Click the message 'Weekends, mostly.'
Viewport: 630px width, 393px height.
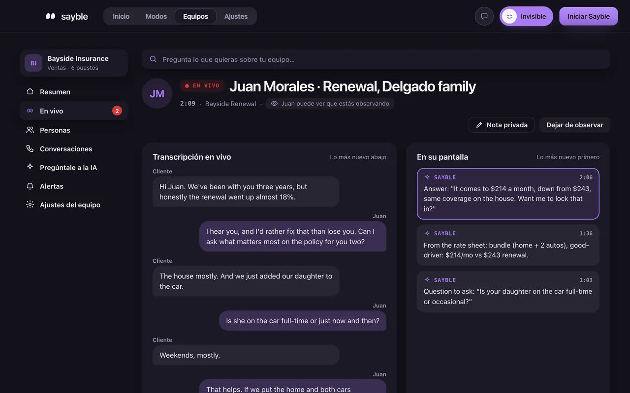246,355
